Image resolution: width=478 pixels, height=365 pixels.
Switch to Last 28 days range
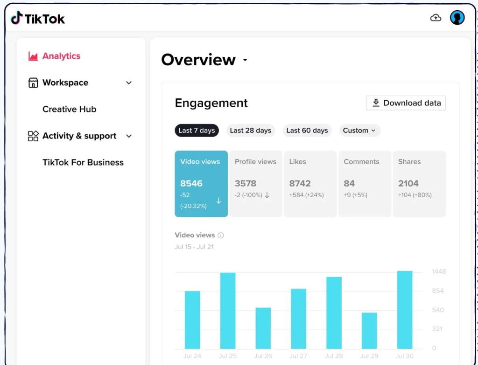[250, 131]
